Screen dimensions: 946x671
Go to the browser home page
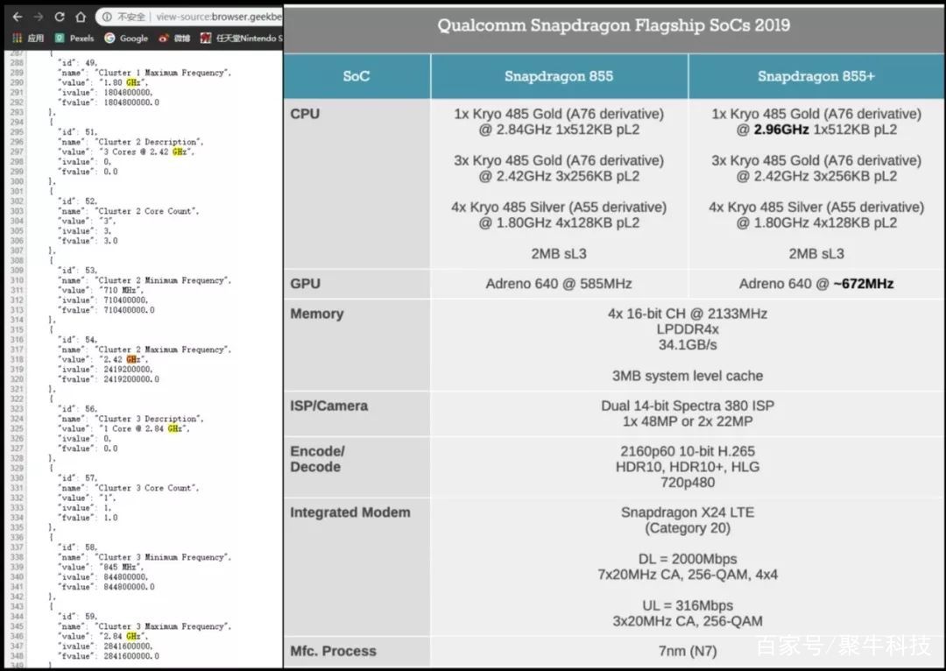81,17
